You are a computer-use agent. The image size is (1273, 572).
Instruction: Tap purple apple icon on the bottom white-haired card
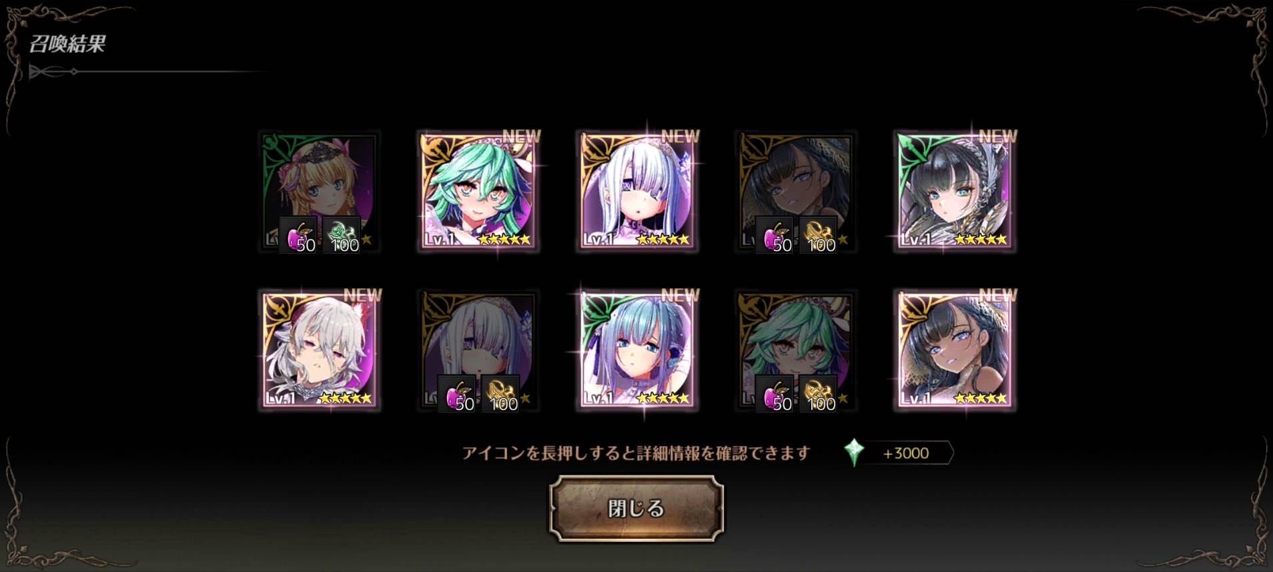tap(457, 394)
